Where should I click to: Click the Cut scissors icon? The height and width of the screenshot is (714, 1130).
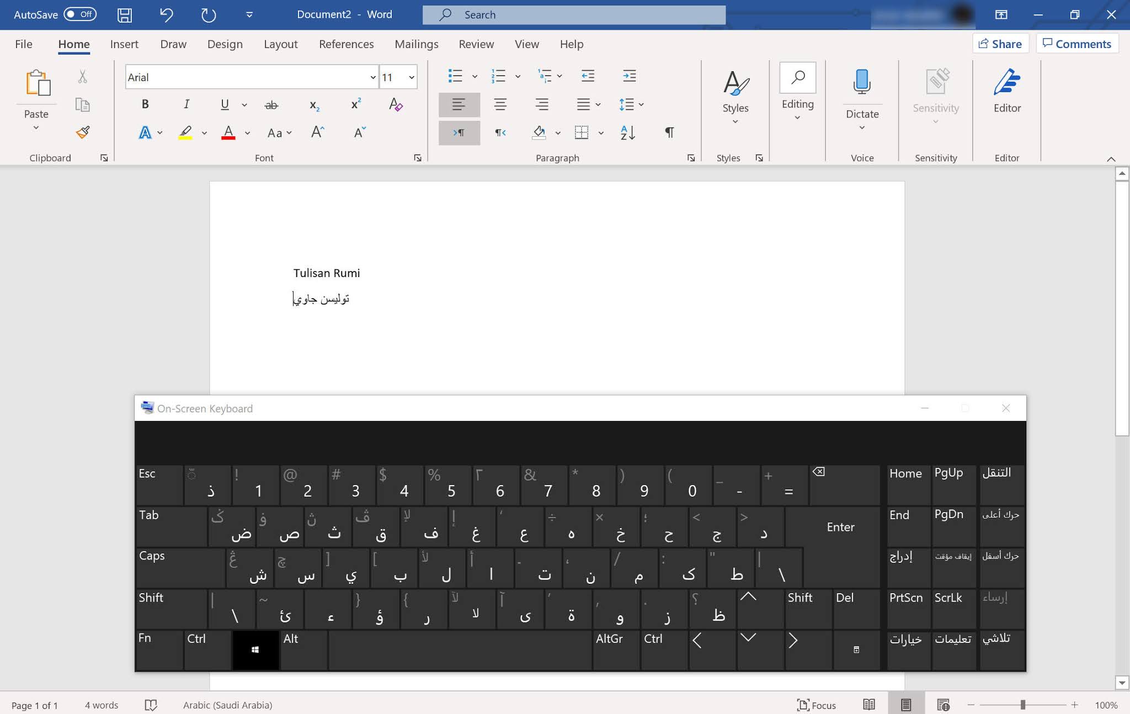83,76
